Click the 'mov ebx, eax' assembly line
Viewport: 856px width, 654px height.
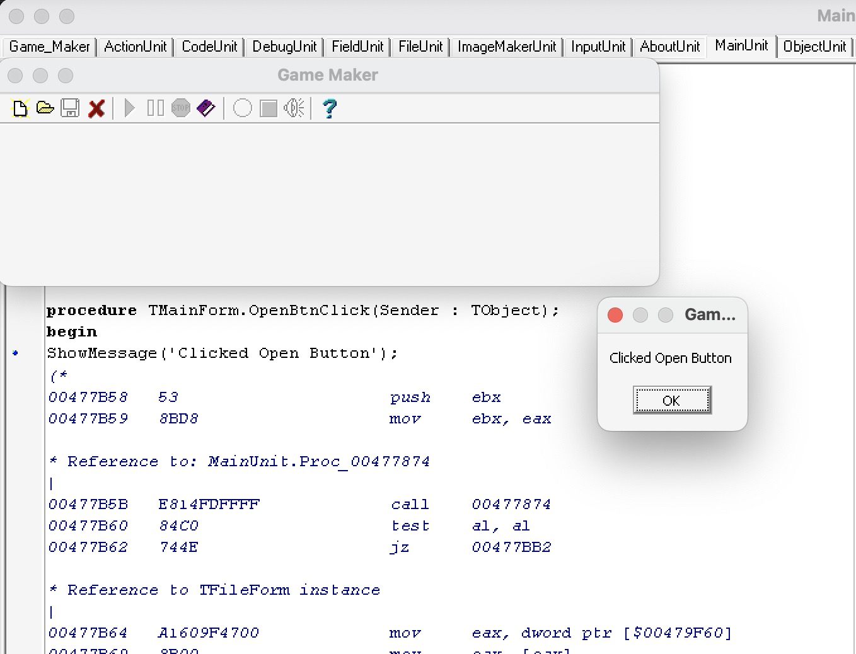pos(300,419)
